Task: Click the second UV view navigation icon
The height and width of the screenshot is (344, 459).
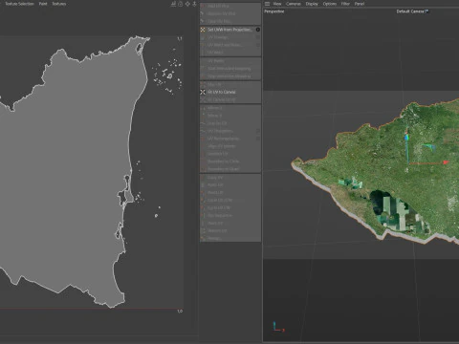Action: pos(181,4)
